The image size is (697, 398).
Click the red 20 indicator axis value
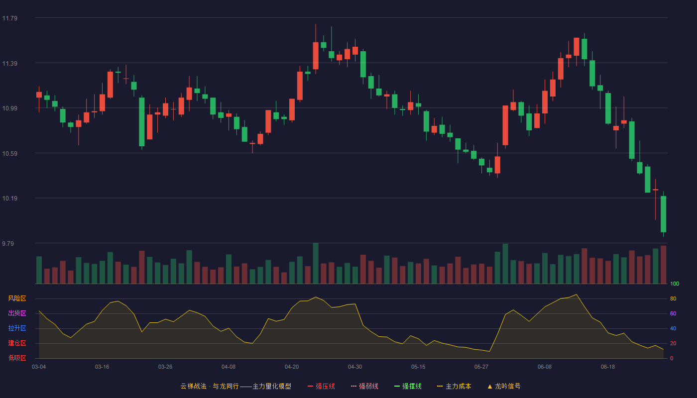point(673,344)
